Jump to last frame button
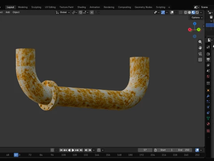214x161 pixels. click(x=81, y=150)
